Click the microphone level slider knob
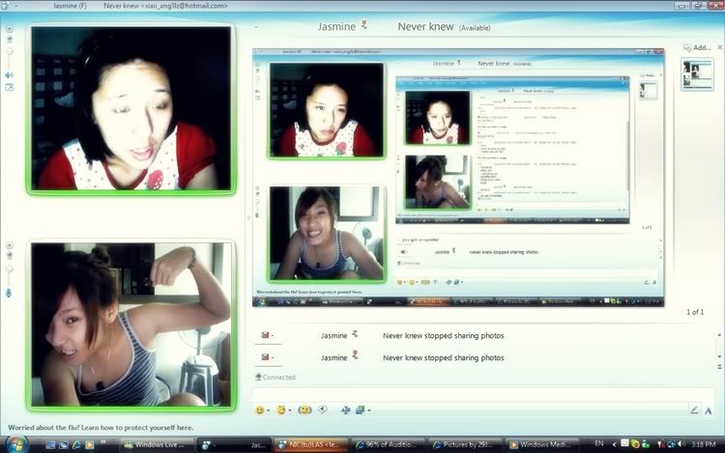This screenshot has width=725, height=453. [x=10, y=269]
